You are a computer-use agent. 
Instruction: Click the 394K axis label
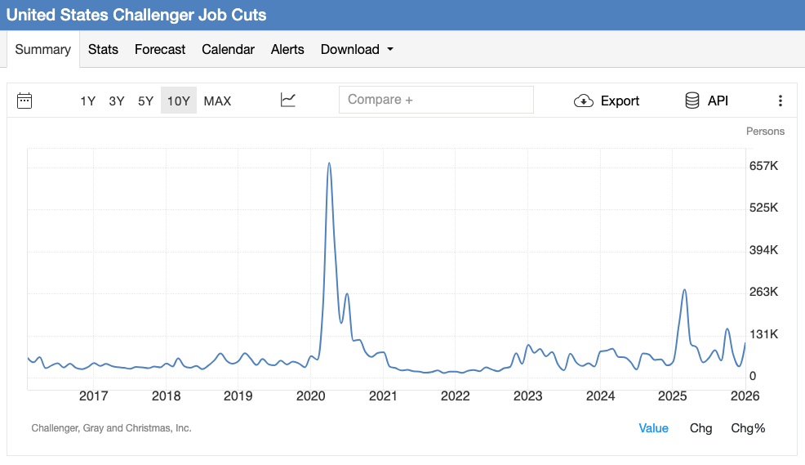point(763,250)
